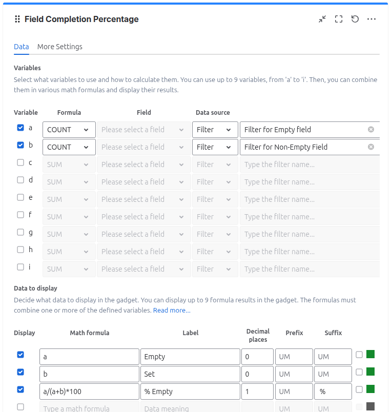
Task: Pick the green color swatch for Empty row
Action: tap(370, 354)
